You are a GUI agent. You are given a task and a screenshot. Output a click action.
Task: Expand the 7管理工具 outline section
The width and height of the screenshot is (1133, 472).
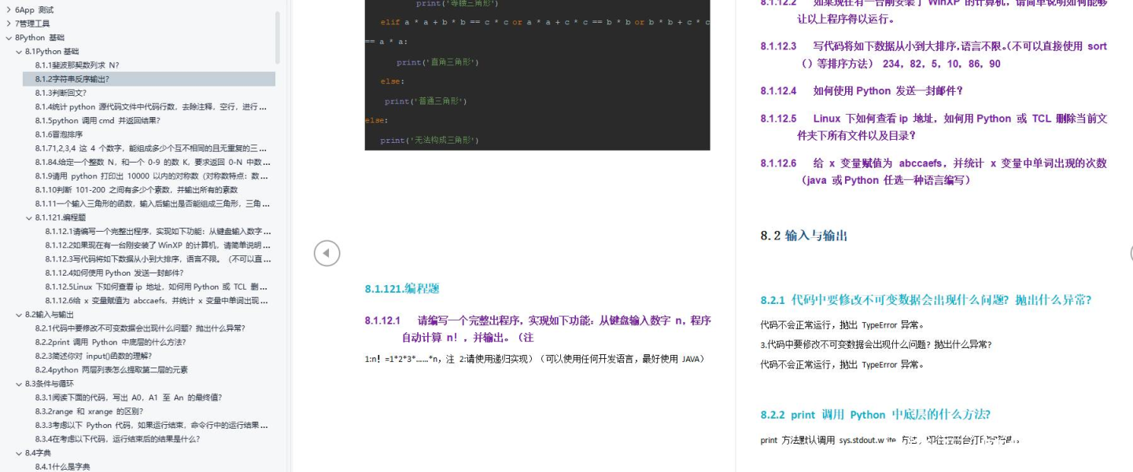tap(9, 24)
